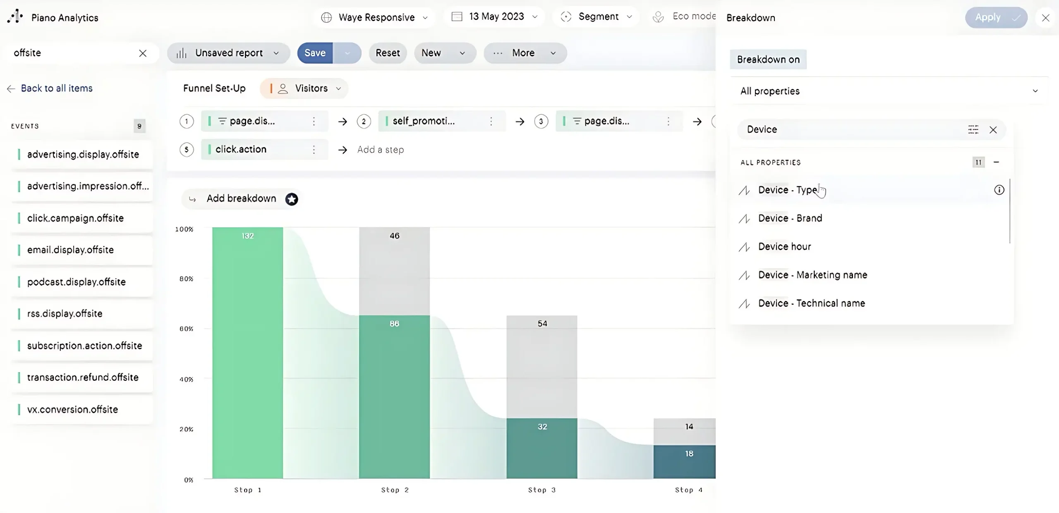Select the rss.display.offsite event
This screenshot has height=513, width=1059.
tap(65, 314)
